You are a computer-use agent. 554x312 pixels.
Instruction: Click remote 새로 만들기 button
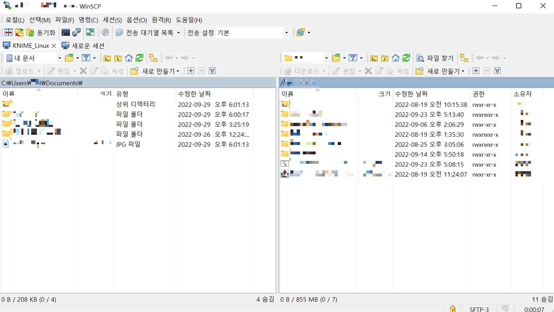click(x=440, y=71)
